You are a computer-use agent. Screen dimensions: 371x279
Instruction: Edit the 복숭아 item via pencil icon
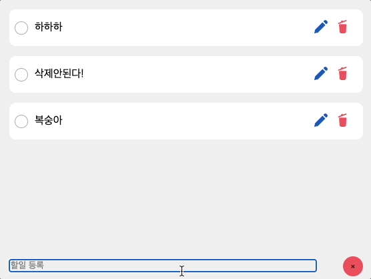[321, 120]
